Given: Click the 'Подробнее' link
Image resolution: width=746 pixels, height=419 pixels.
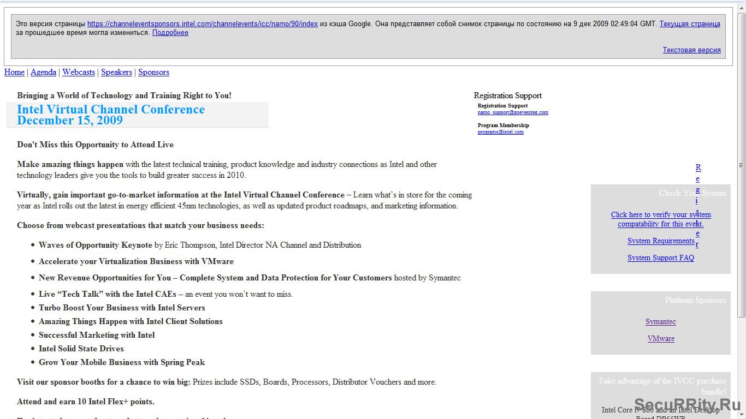Looking at the screenshot, I should pyautogui.click(x=170, y=33).
